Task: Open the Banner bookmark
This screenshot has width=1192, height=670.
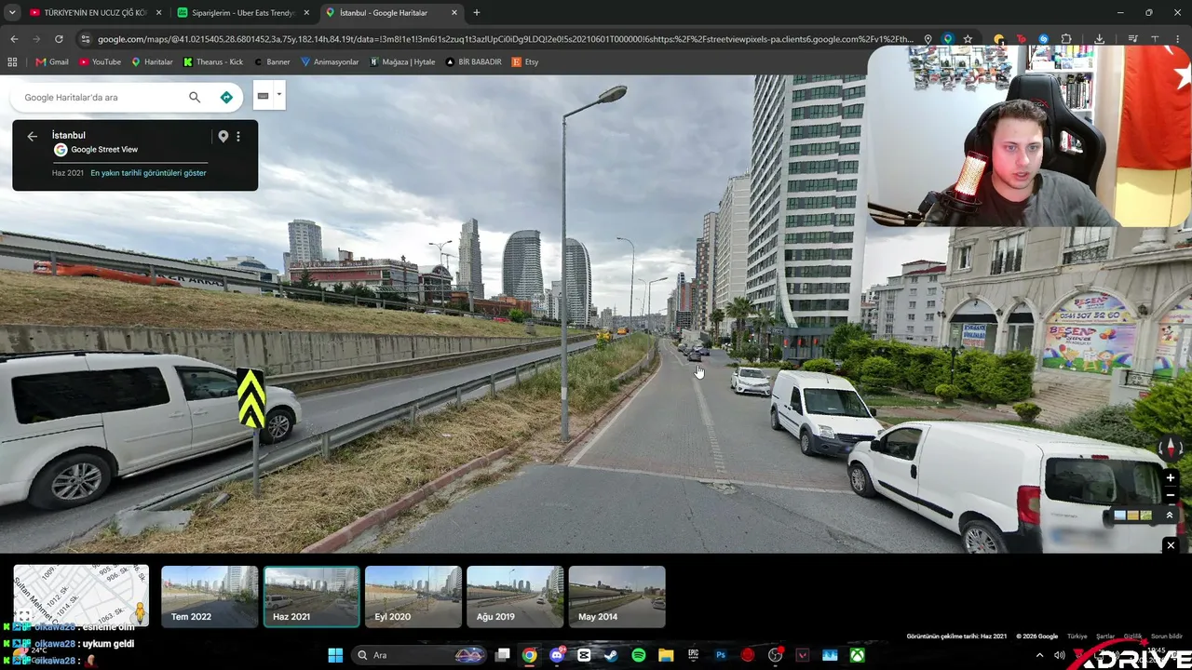Action: (x=272, y=62)
